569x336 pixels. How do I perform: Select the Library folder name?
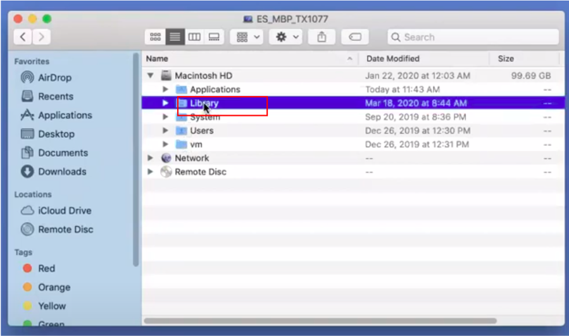(x=204, y=103)
